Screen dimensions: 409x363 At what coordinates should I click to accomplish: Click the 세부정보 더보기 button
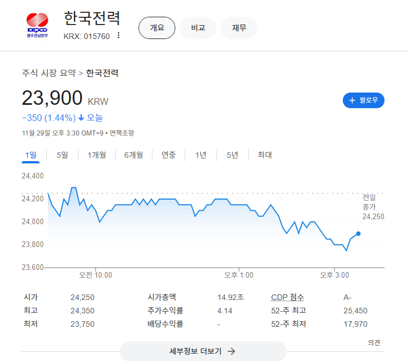tap(203, 351)
